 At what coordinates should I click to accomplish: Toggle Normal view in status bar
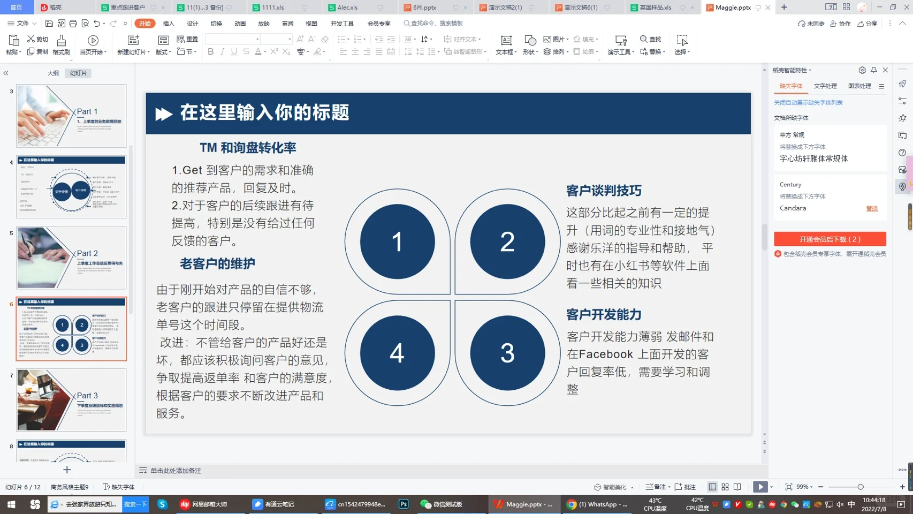pyautogui.click(x=712, y=487)
